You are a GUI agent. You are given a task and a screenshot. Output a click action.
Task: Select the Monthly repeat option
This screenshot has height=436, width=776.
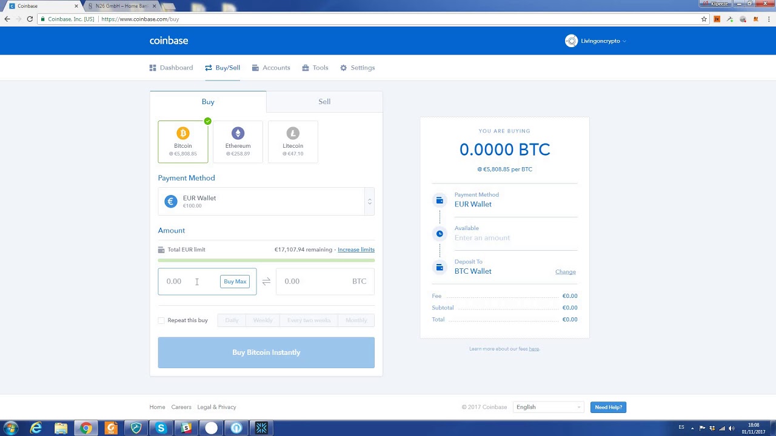356,320
